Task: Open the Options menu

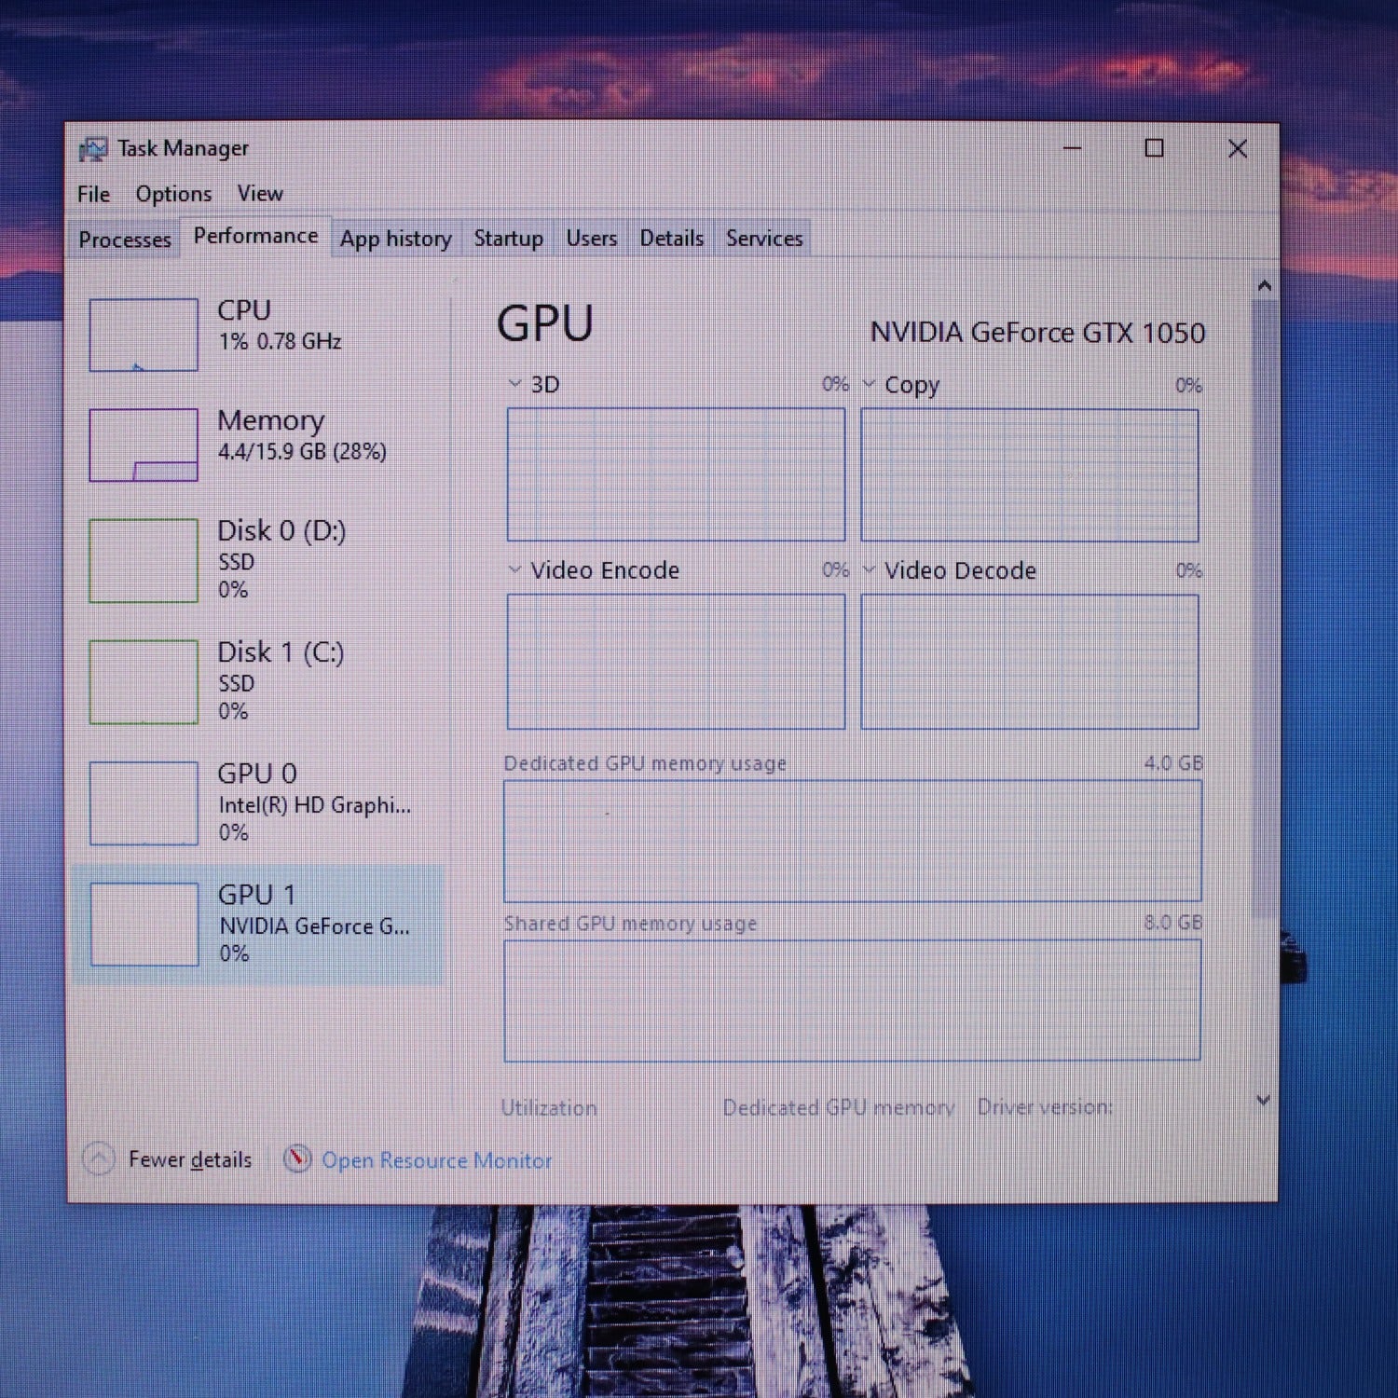Action: pos(173,194)
